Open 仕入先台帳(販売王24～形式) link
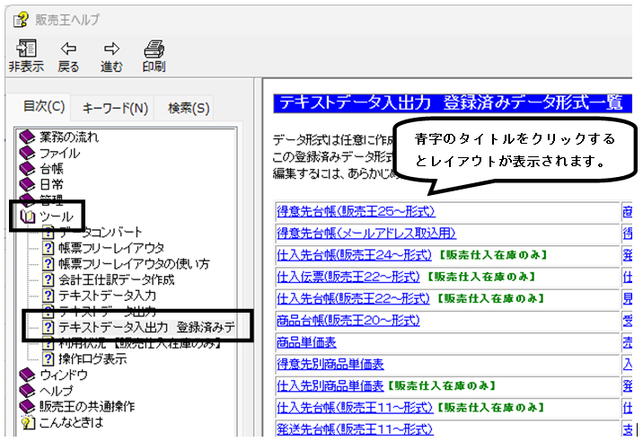 click(355, 255)
